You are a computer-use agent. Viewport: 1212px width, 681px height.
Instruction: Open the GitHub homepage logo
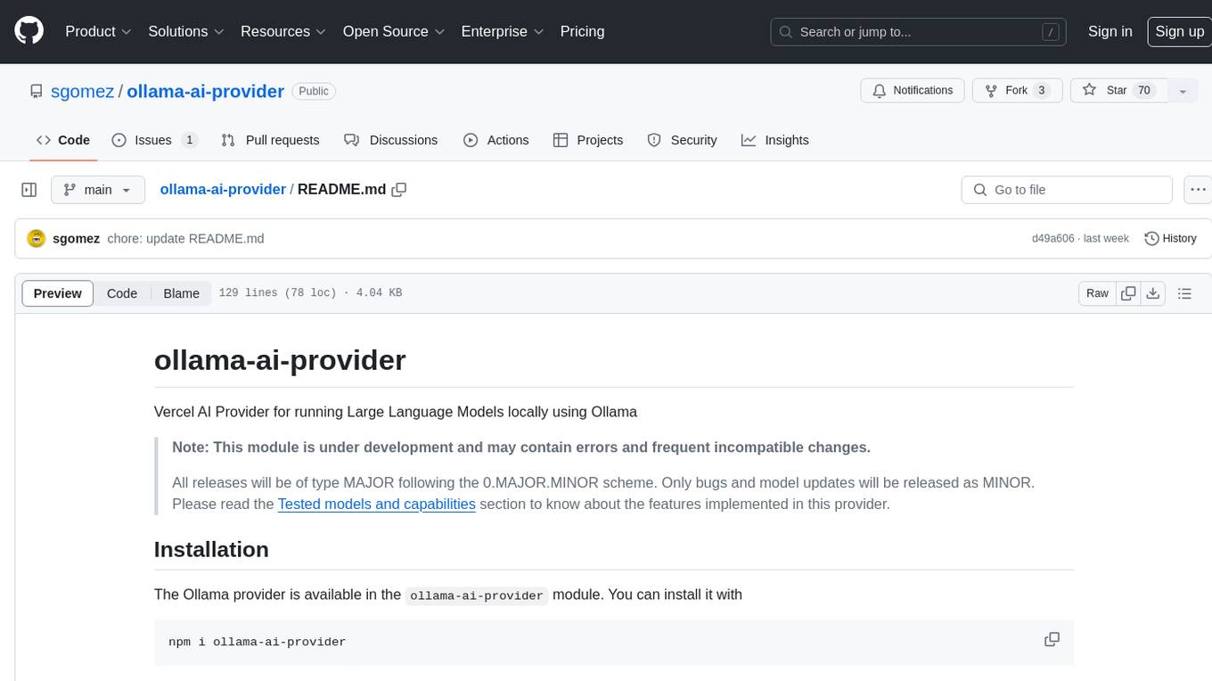[x=29, y=31]
